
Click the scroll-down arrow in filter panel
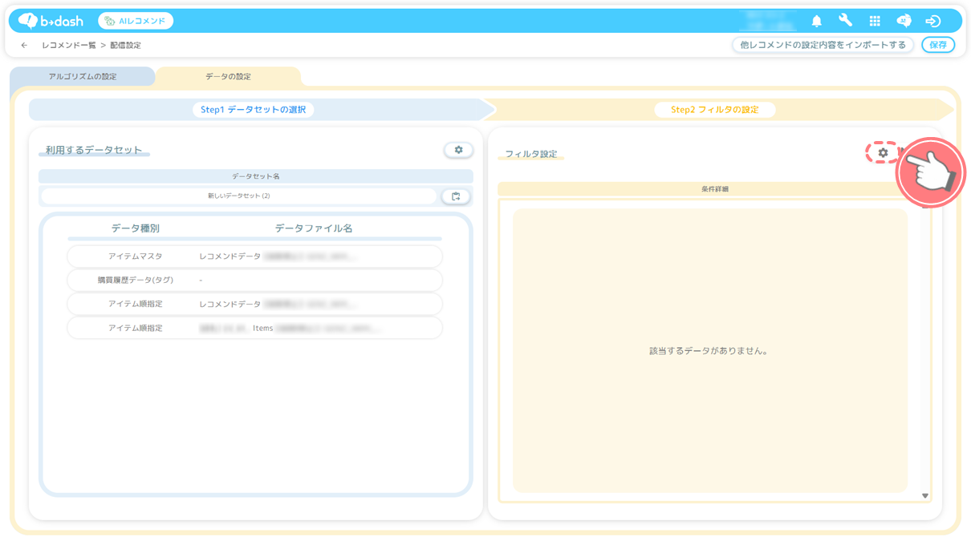click(924, 496)
